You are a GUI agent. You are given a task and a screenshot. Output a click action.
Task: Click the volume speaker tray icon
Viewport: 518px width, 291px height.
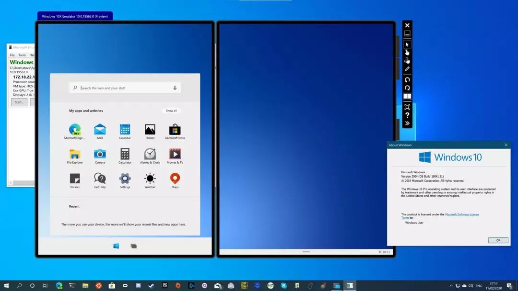(x=471, y=286)
